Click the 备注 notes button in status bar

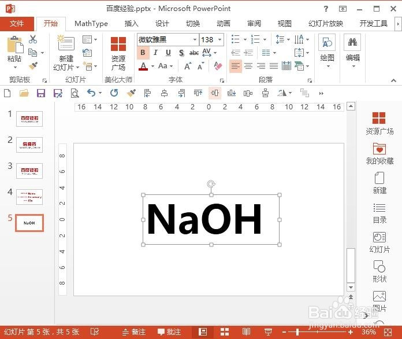(134, 332)
